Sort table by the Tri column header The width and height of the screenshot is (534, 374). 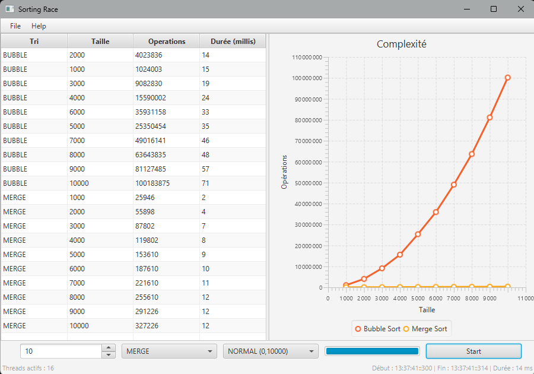tap(34, 41)
